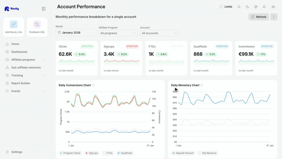The width and height of the screenshot is (282, 159).
Task: Click Tracking sidebar icon
Action: click(7, 75)
